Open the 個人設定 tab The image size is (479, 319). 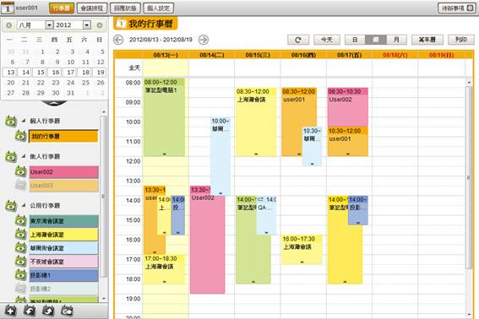click(159, 8)
